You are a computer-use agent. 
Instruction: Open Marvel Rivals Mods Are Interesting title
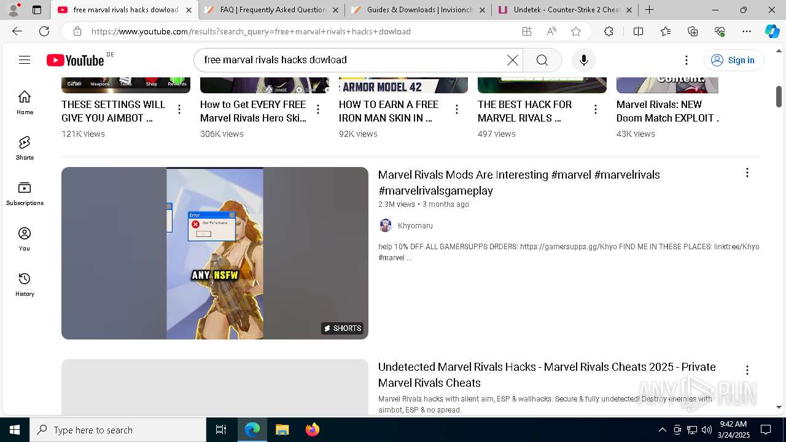pyautogui.click(x=519, y=182)
